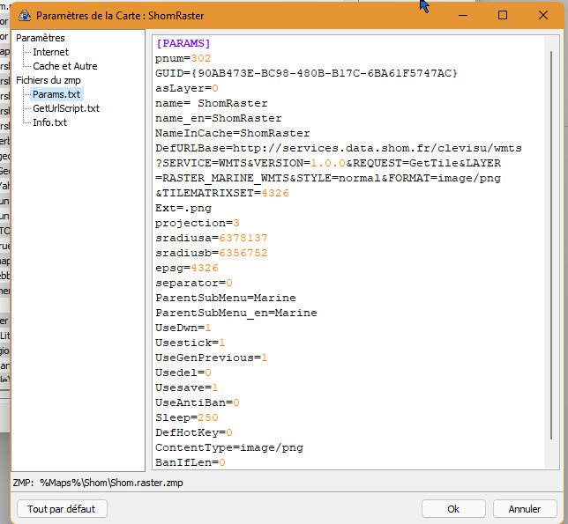Screen dimensions: 568x524
Task: Click Tout par défaut button
Action: (62, 509)
